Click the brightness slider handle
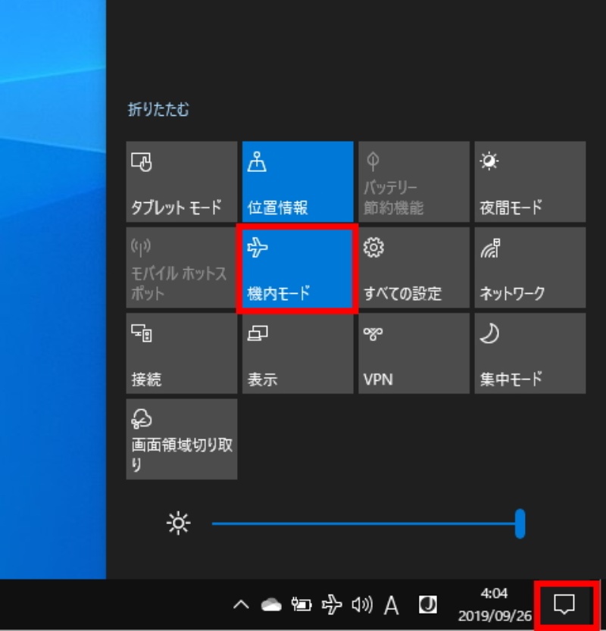This screenshot has width=606, height=631. coord(520,523)
